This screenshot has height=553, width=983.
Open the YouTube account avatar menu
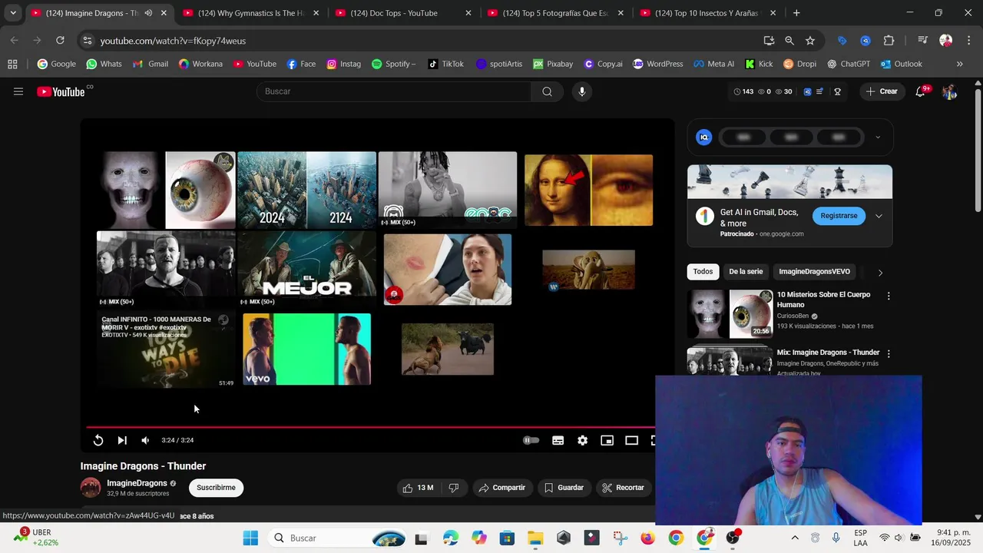coord(950,91)
